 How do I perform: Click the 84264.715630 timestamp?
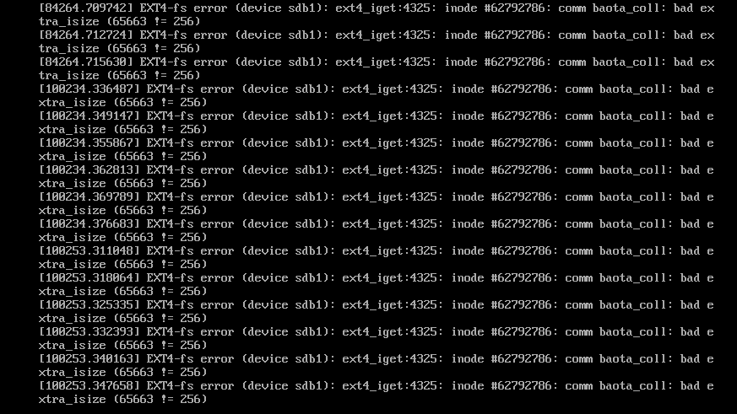(86, 62)
